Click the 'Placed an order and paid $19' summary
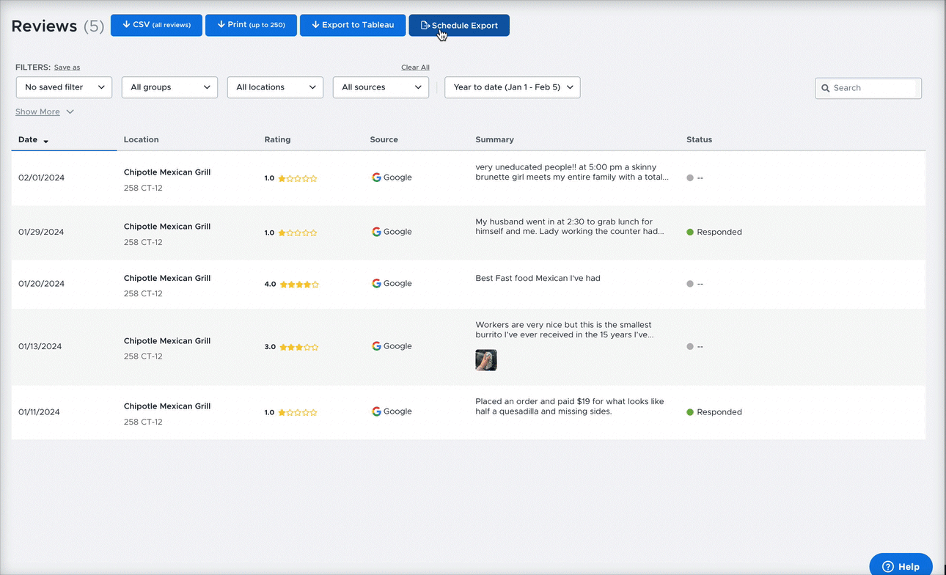Viewport: 946px width, 575px height. 570,406
